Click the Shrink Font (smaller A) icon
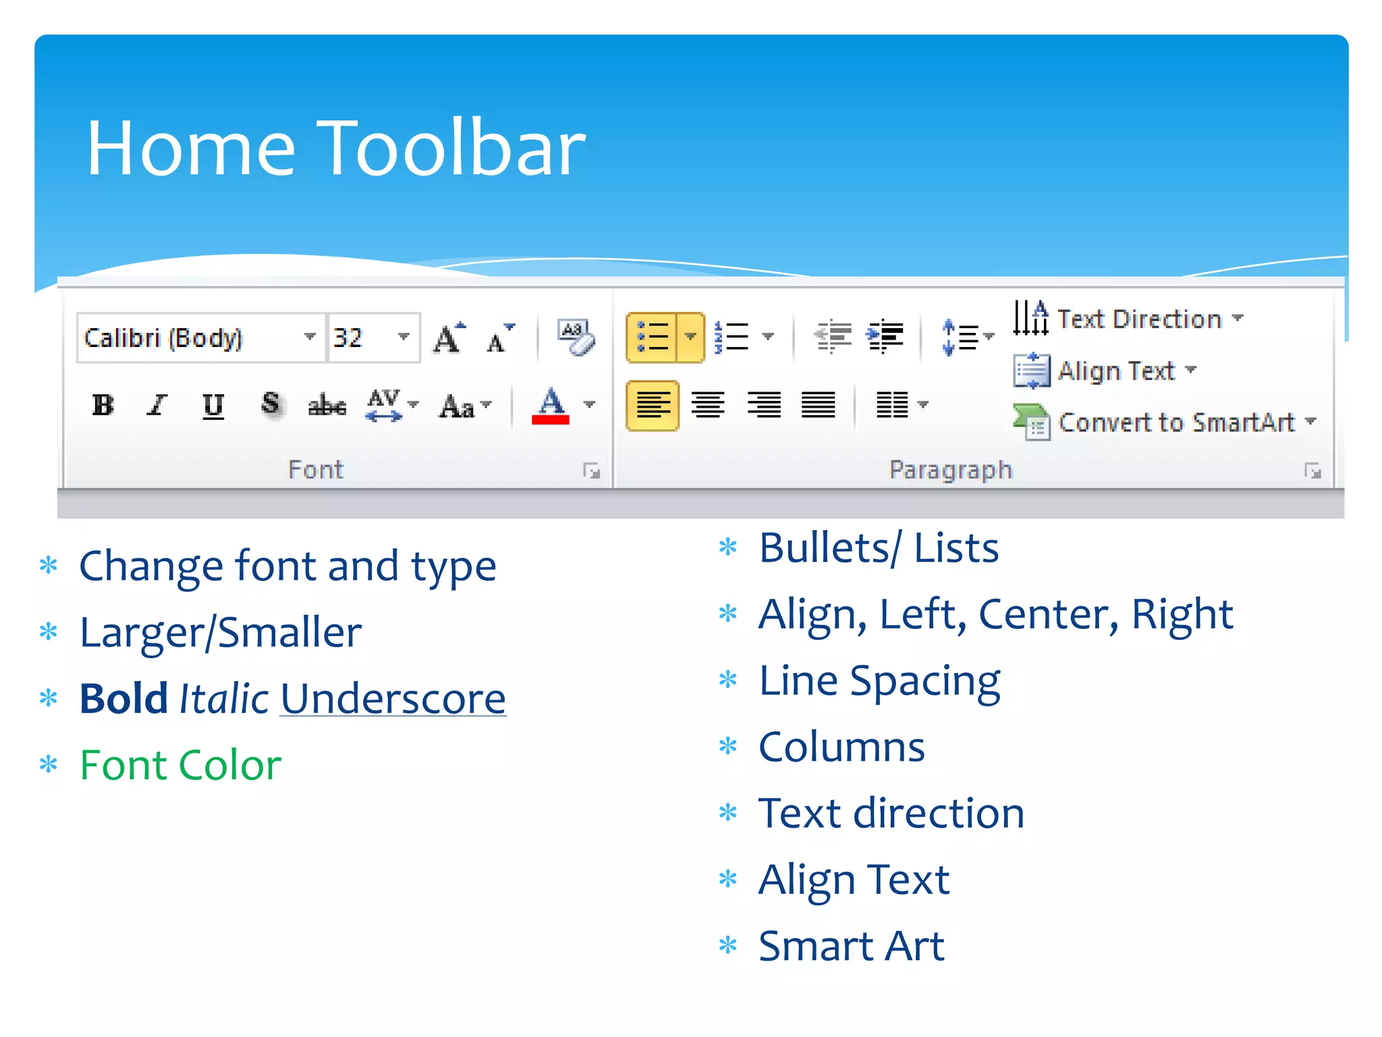The width and height of the screenshot is (1382, 1037). [x=499, y=338]
